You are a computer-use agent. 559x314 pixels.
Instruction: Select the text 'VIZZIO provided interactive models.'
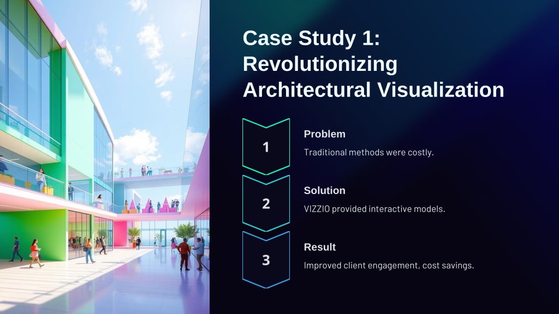coord(374,209)
